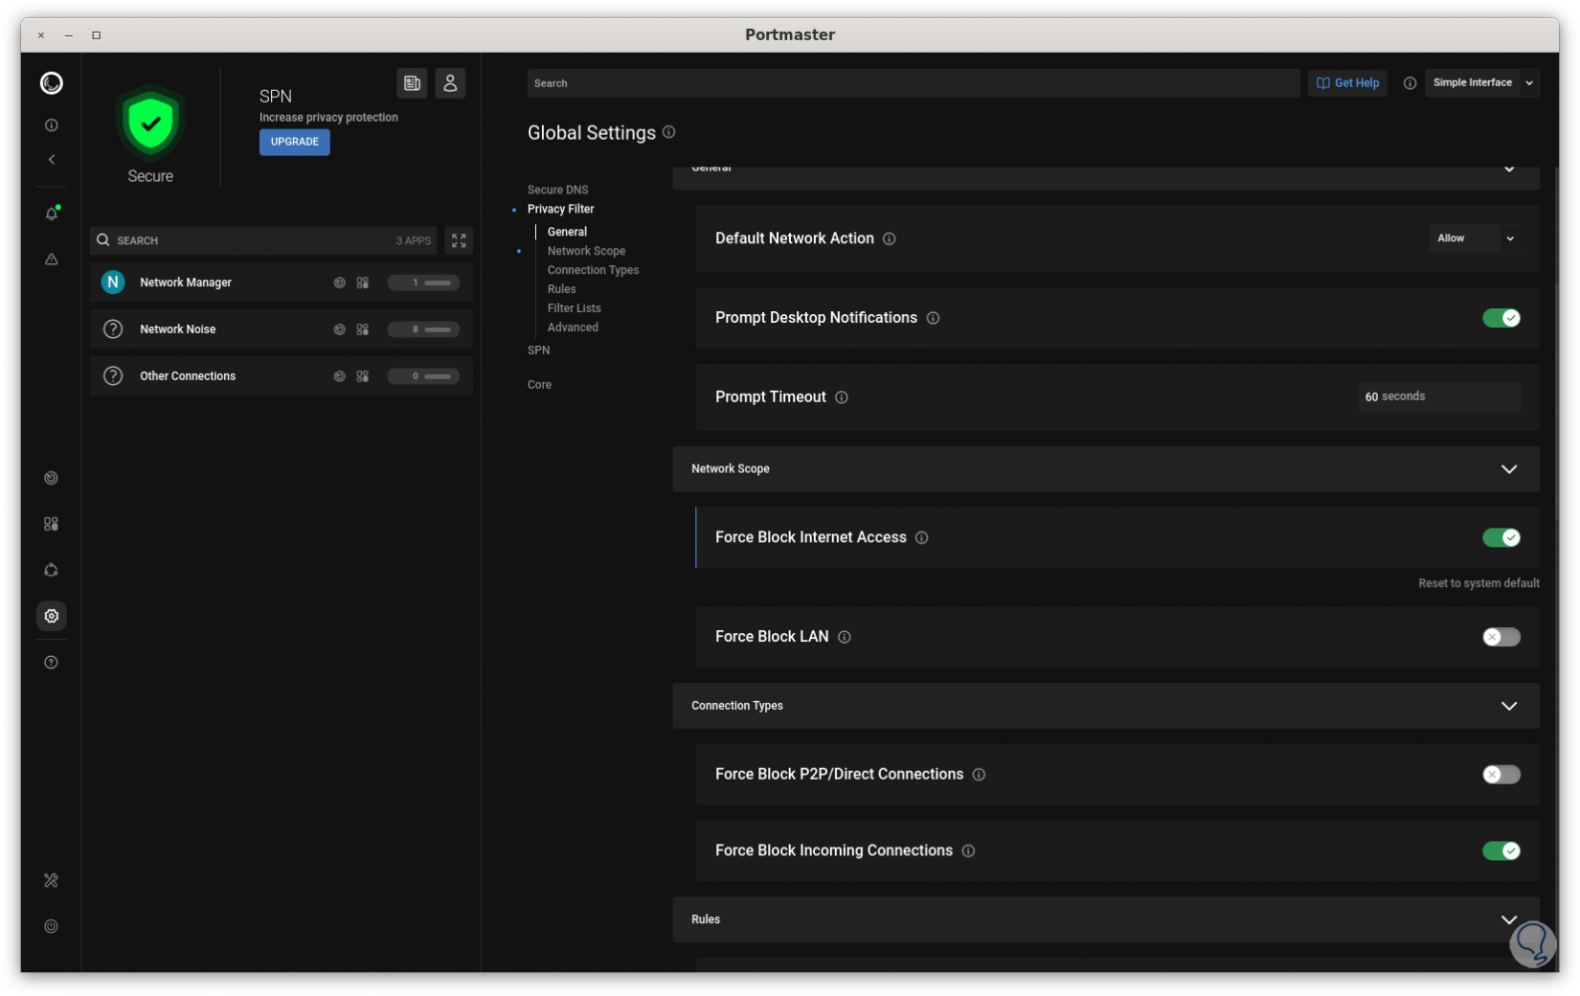The width and height of the screenshot is (1580, 996).
Task: Open the Support question-mark icon in sidebar
Action: (x=52, y=663)
